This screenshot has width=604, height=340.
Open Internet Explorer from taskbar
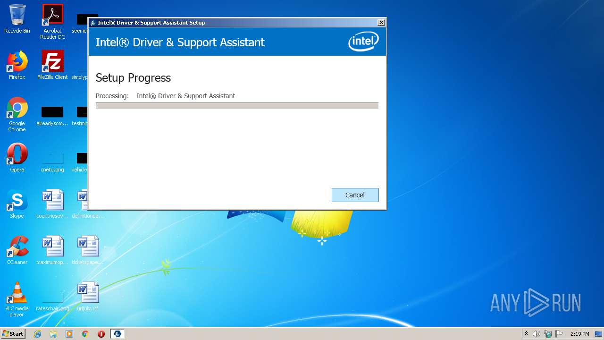tap(37, 334)
